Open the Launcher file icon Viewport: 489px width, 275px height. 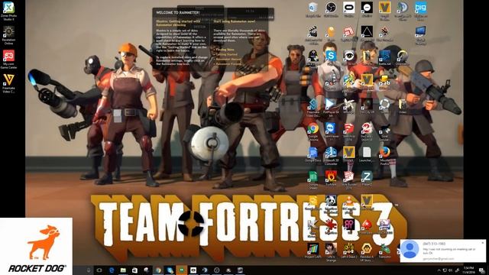367,155
